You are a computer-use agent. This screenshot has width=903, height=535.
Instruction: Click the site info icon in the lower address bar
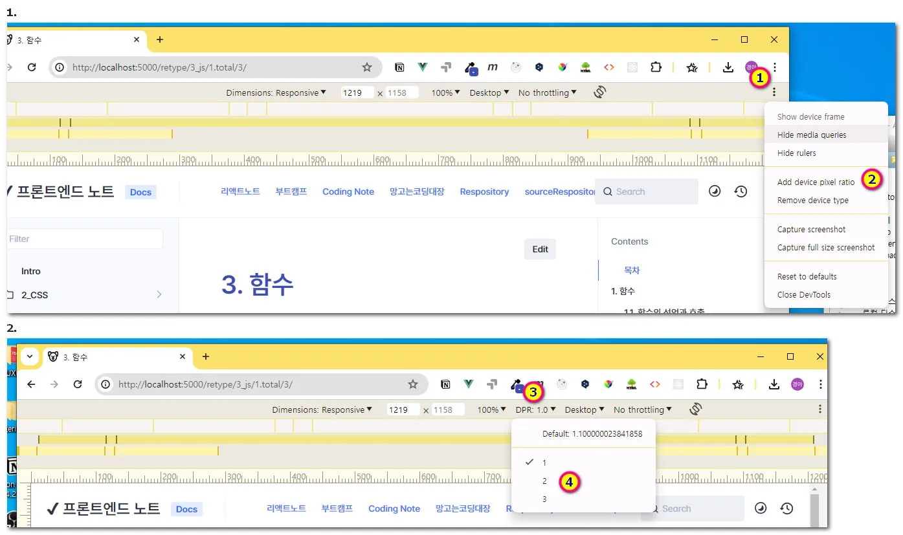click(x=106, y=384)
